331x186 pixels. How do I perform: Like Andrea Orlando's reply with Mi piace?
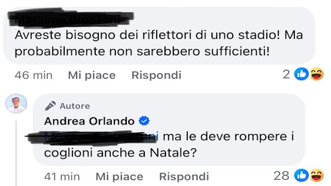pyautogui.click(x=119, y=177)
